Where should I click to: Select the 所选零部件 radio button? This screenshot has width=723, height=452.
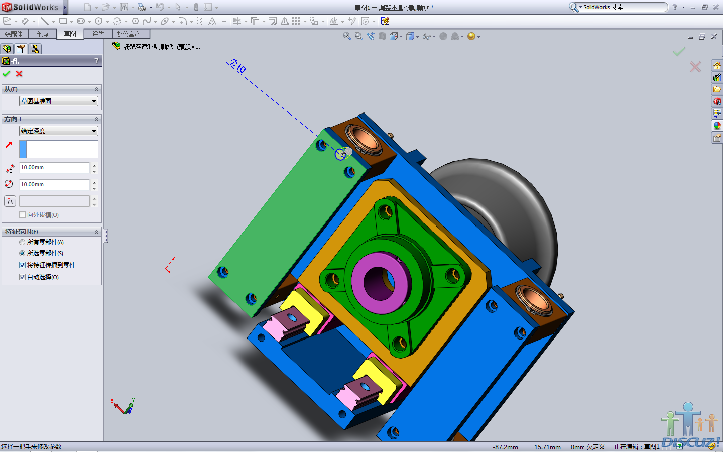click(x=22, y=253)
